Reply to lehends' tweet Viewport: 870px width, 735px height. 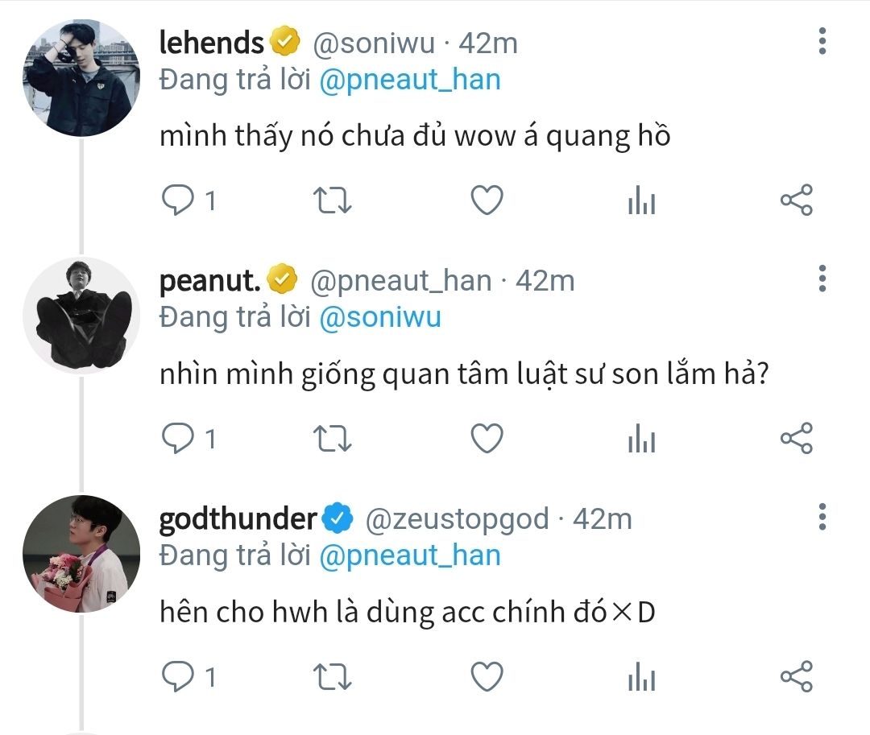[176, 200]
